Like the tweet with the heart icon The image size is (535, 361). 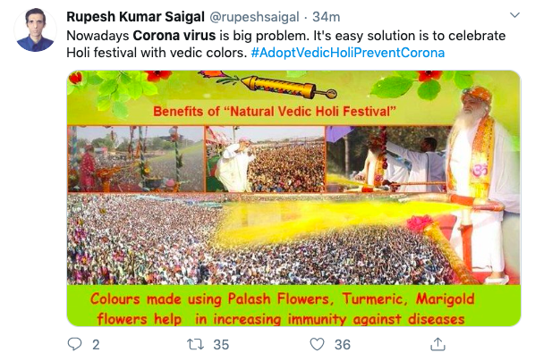pyautogui.click(x=317, y=344)
